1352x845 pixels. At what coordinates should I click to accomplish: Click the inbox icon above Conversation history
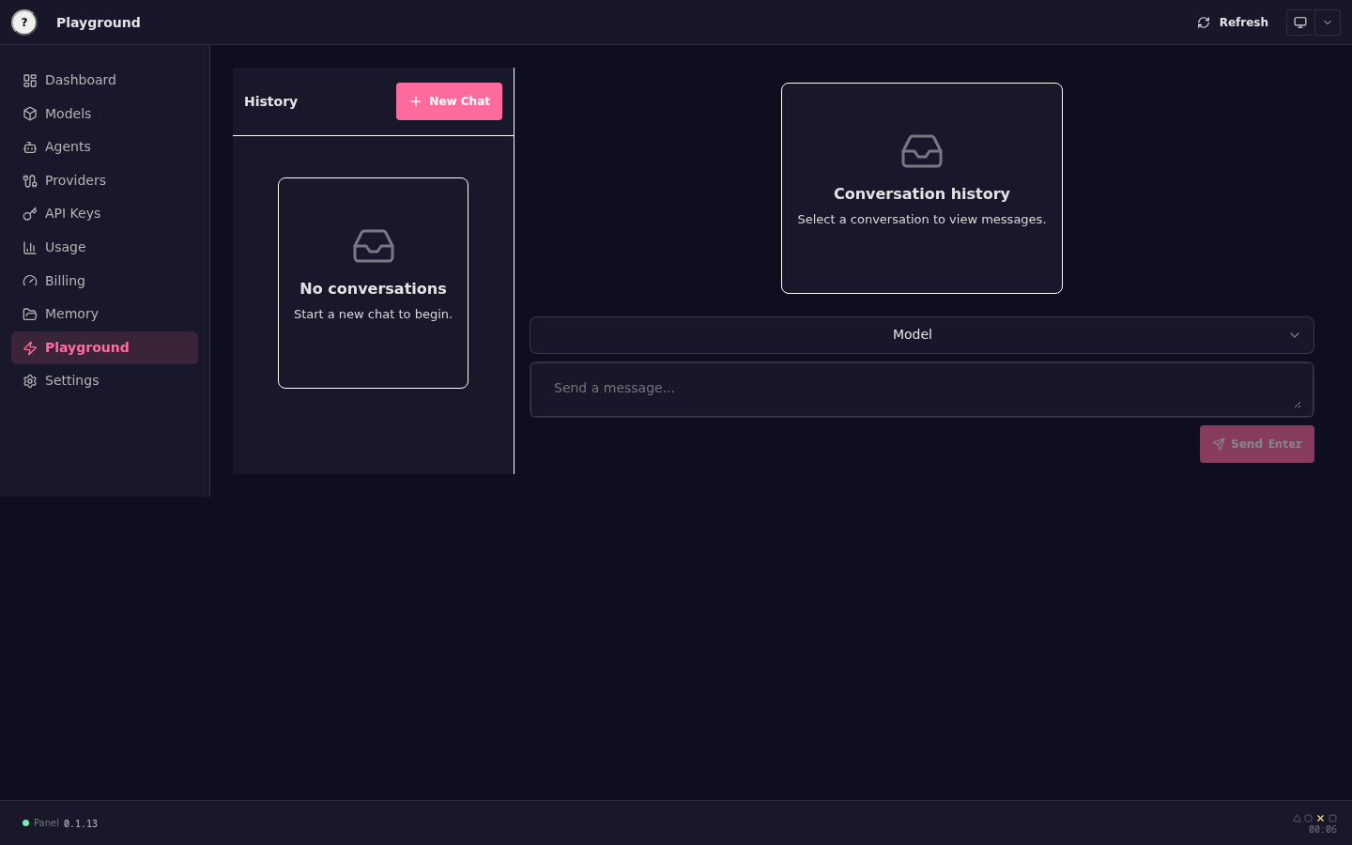point(922,151)
